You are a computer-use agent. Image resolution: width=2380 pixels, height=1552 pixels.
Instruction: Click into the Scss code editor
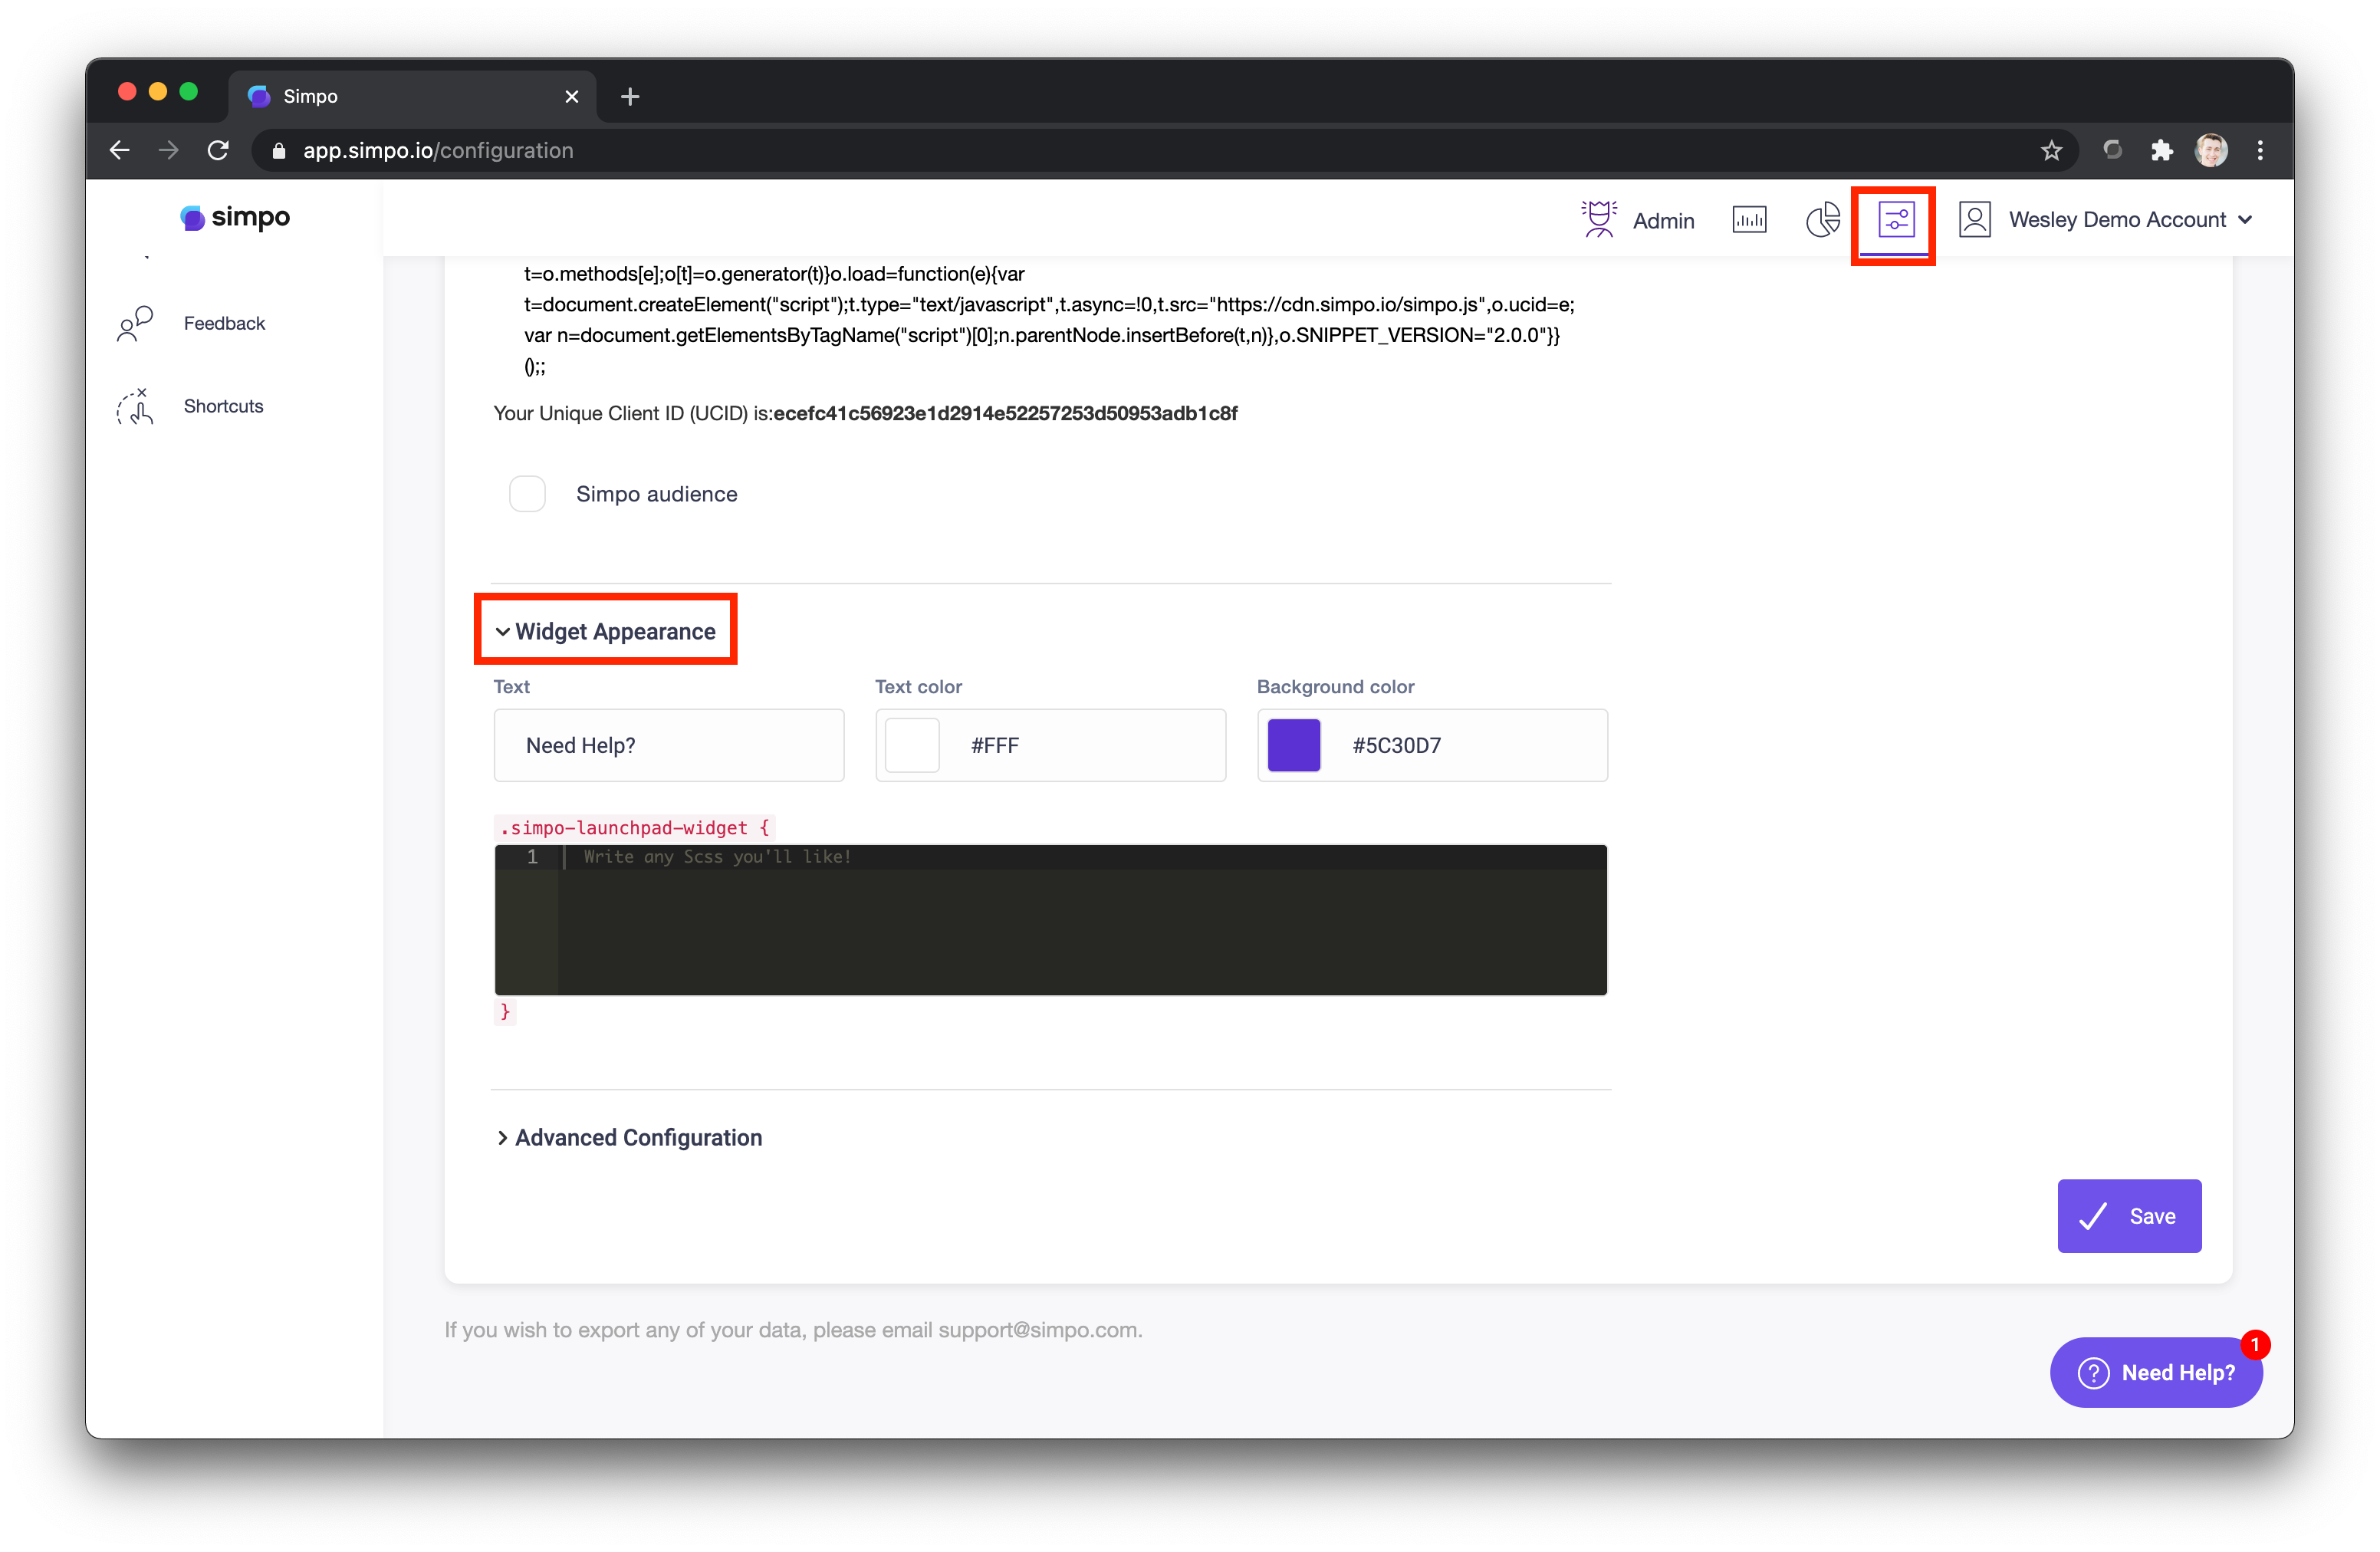pos(1050,920)
